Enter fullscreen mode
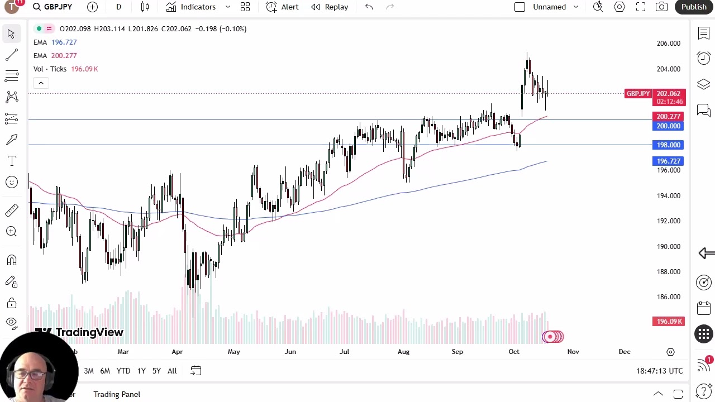 [x=641, y=7]
